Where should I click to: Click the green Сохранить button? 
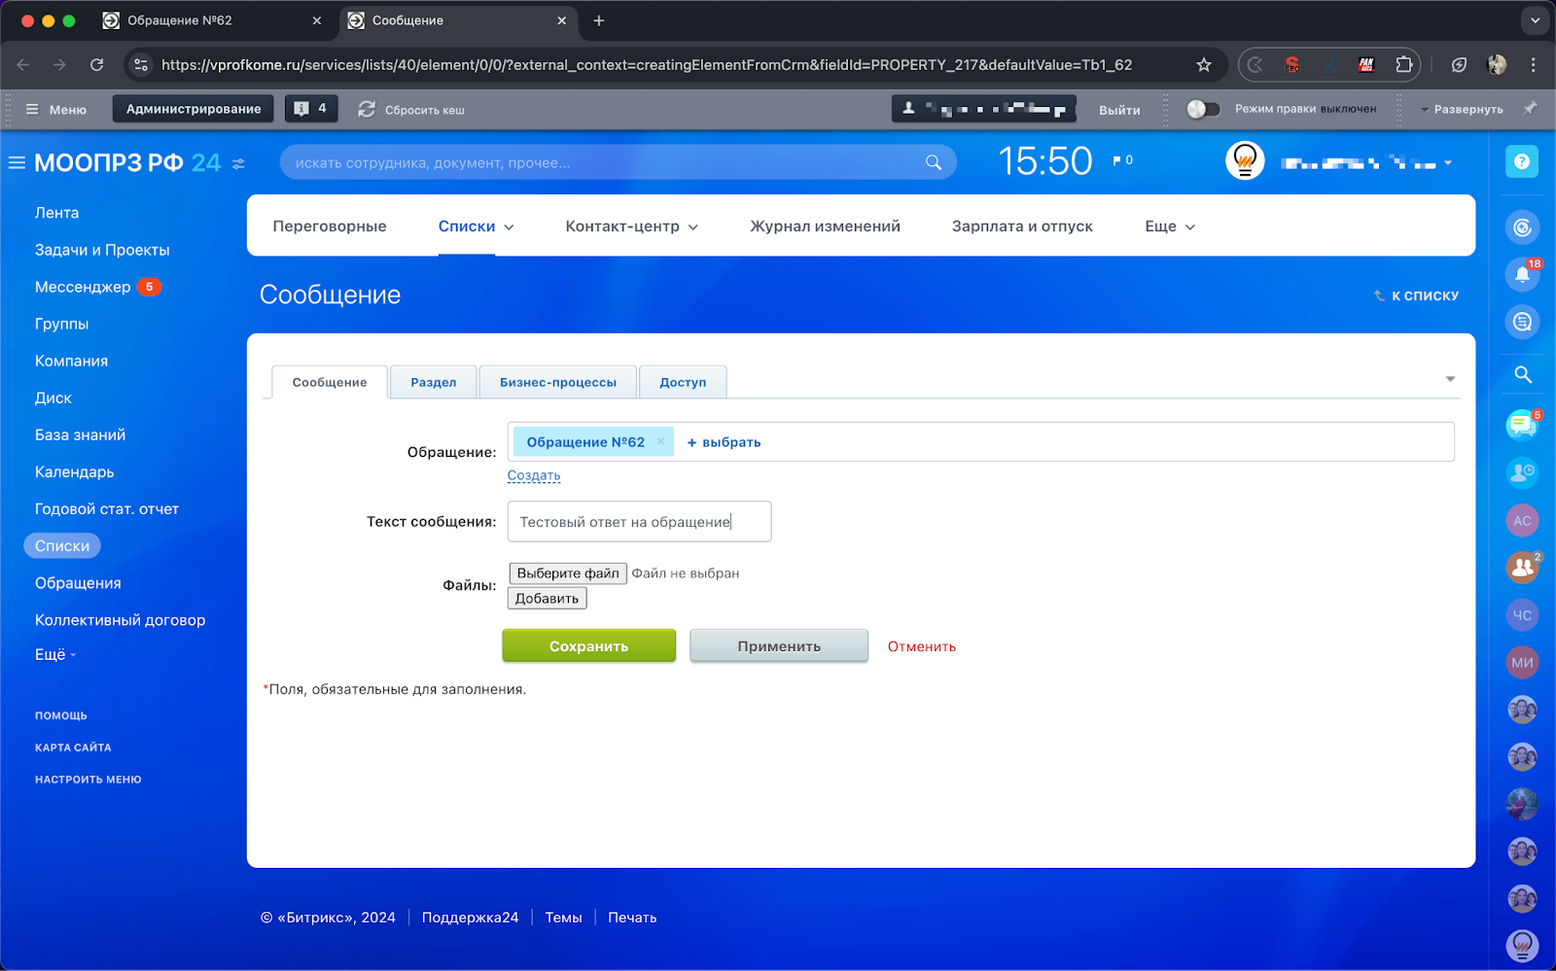coord(588,646)
